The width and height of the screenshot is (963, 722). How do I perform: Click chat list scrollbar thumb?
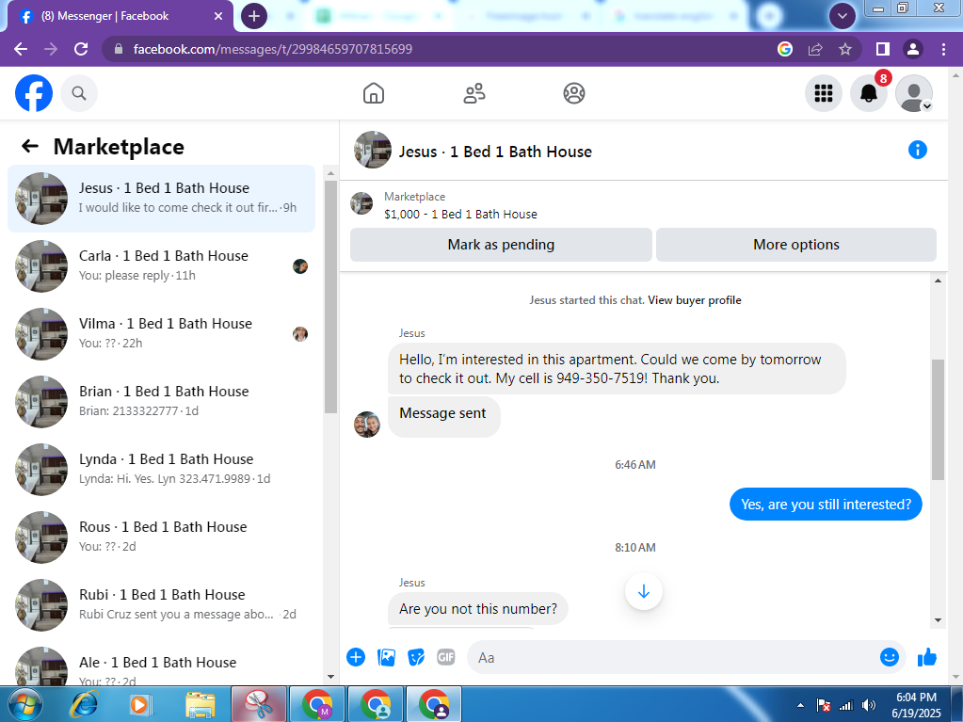[x=330, y=297]
